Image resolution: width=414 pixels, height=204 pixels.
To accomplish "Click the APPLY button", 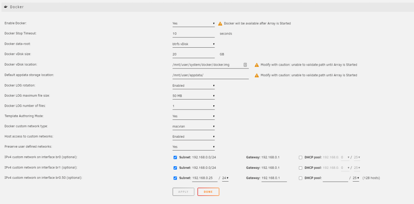I will click(x=183, y=192).
